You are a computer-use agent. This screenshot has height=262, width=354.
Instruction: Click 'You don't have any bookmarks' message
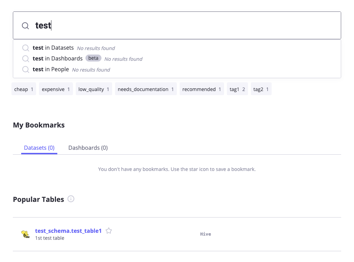pyautogui.click(x=177, y=169)
